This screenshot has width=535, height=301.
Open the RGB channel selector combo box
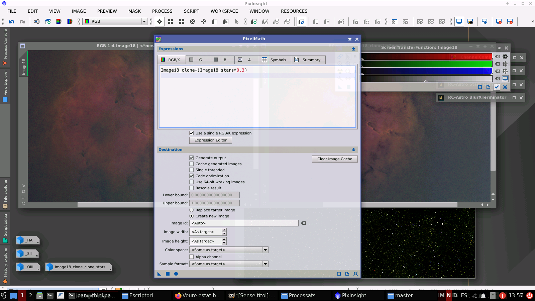(115, 21)
